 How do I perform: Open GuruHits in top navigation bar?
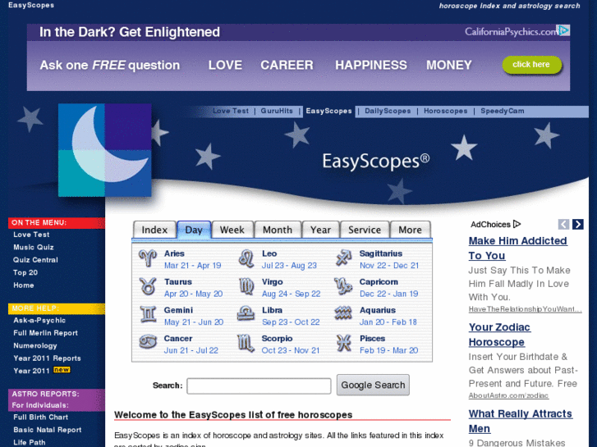pos(277,111)
